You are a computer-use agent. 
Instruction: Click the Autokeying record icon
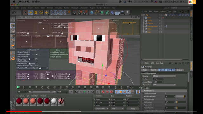coord(107,92)
